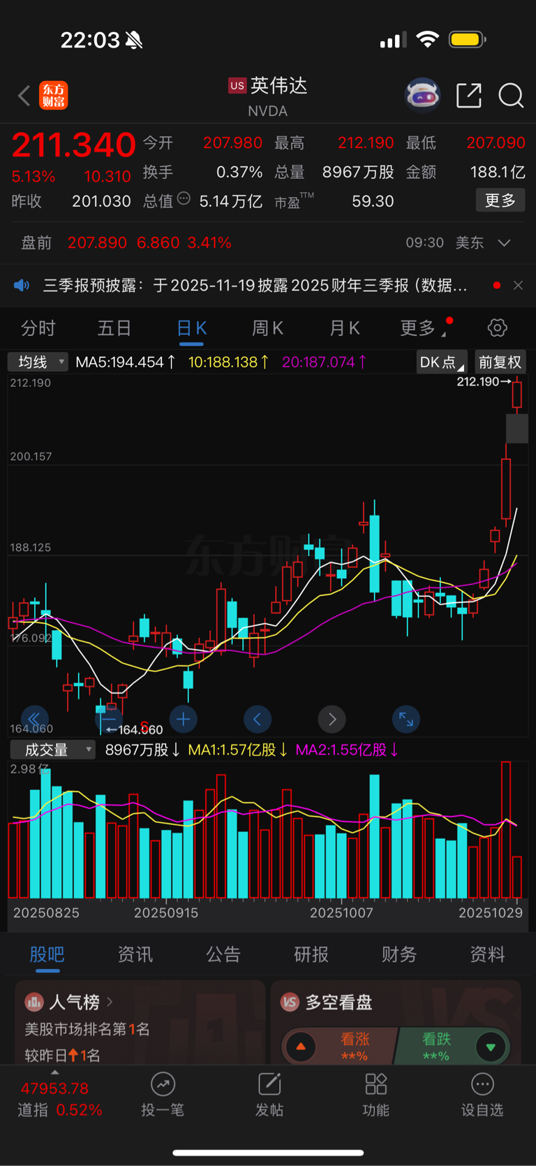Viewport: 536px width, 1166px height.
Task: Tap the 211.340 current price
Action: tap(74, 145)
